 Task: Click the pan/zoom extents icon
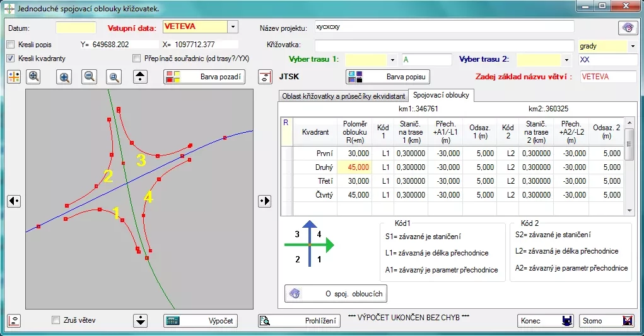pyautogui.click(x=34, y=77)
